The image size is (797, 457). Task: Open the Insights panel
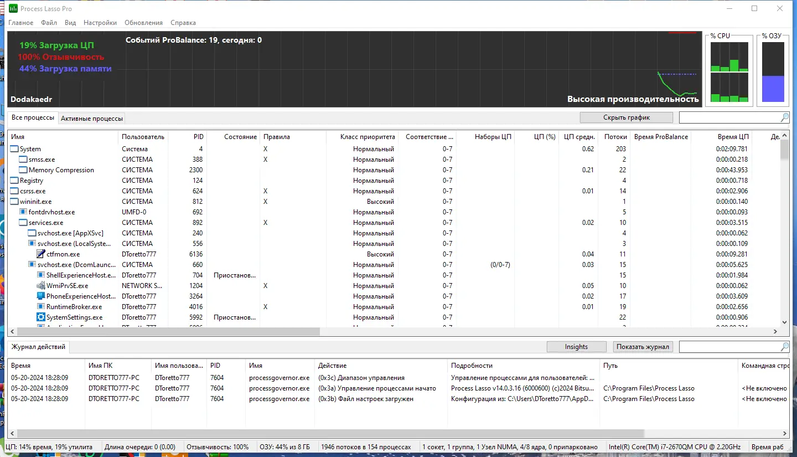[576, 346]
